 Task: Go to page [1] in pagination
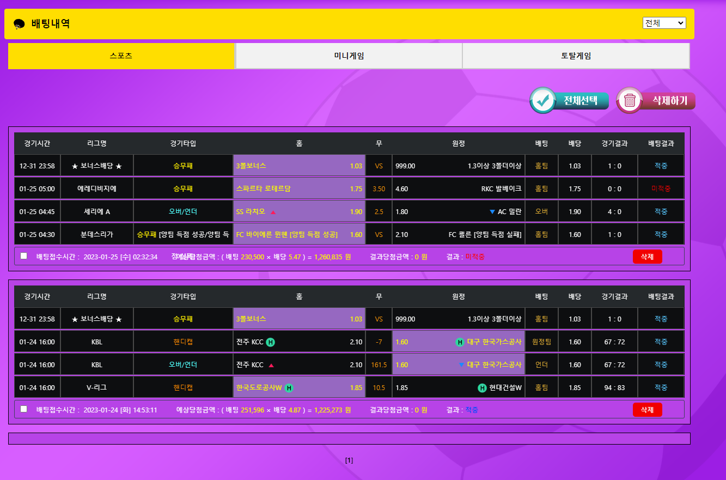(x=349, y=460)
